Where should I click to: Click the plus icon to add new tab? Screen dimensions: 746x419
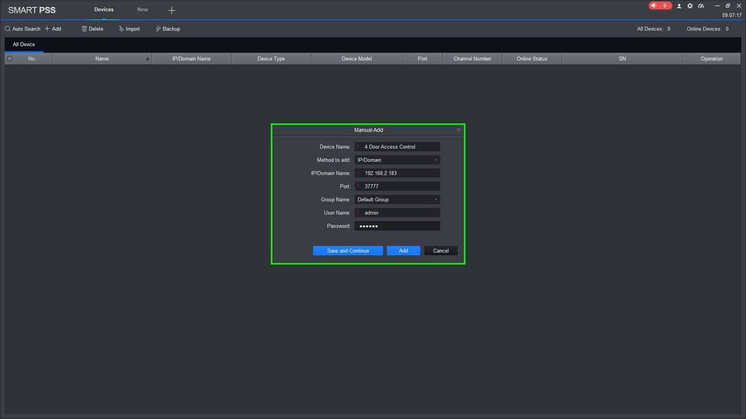[171, 10]
